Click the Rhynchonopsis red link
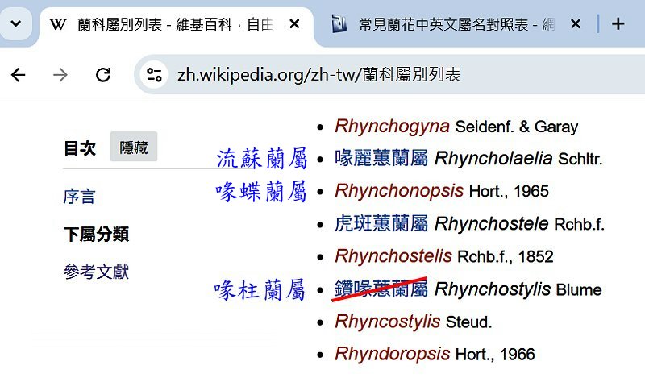This screenshot has width=645, height=378. (399, 191)
